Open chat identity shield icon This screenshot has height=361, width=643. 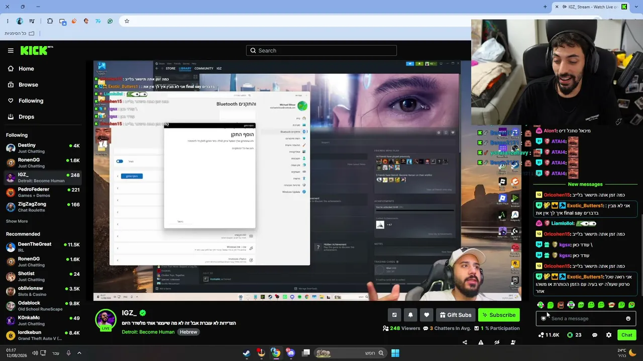click(x=544, y=318)
